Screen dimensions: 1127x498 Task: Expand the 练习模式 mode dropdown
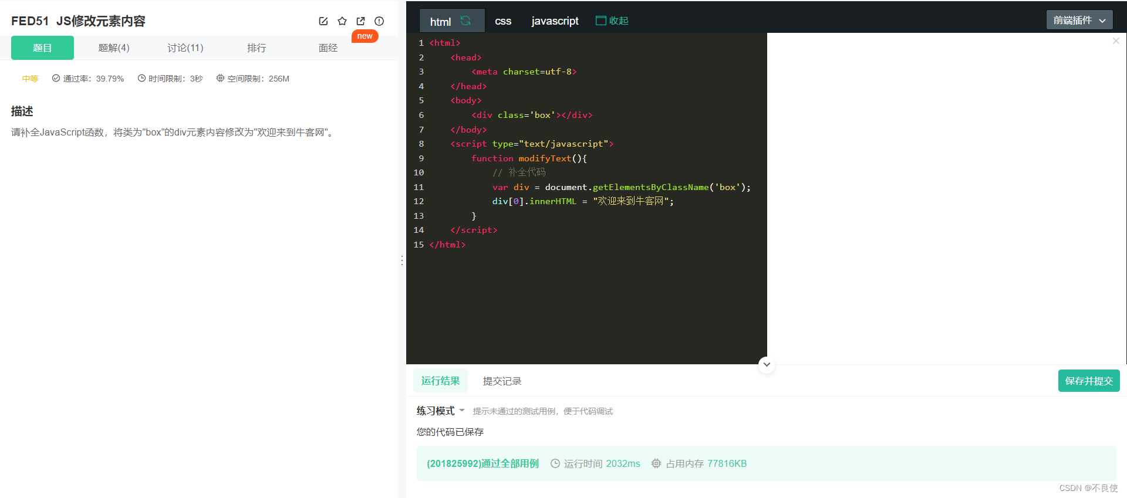pos(441,411)
